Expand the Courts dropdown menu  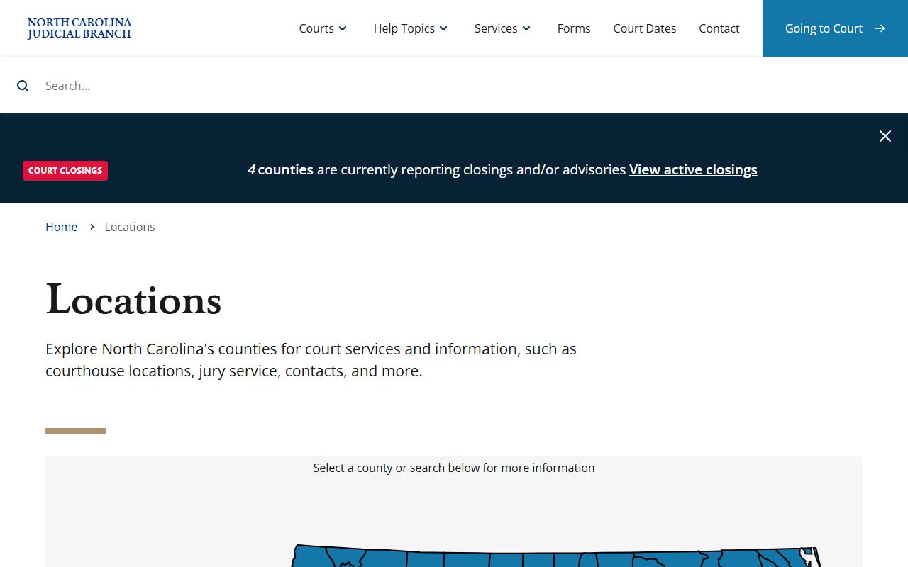[x=323, y=28]
